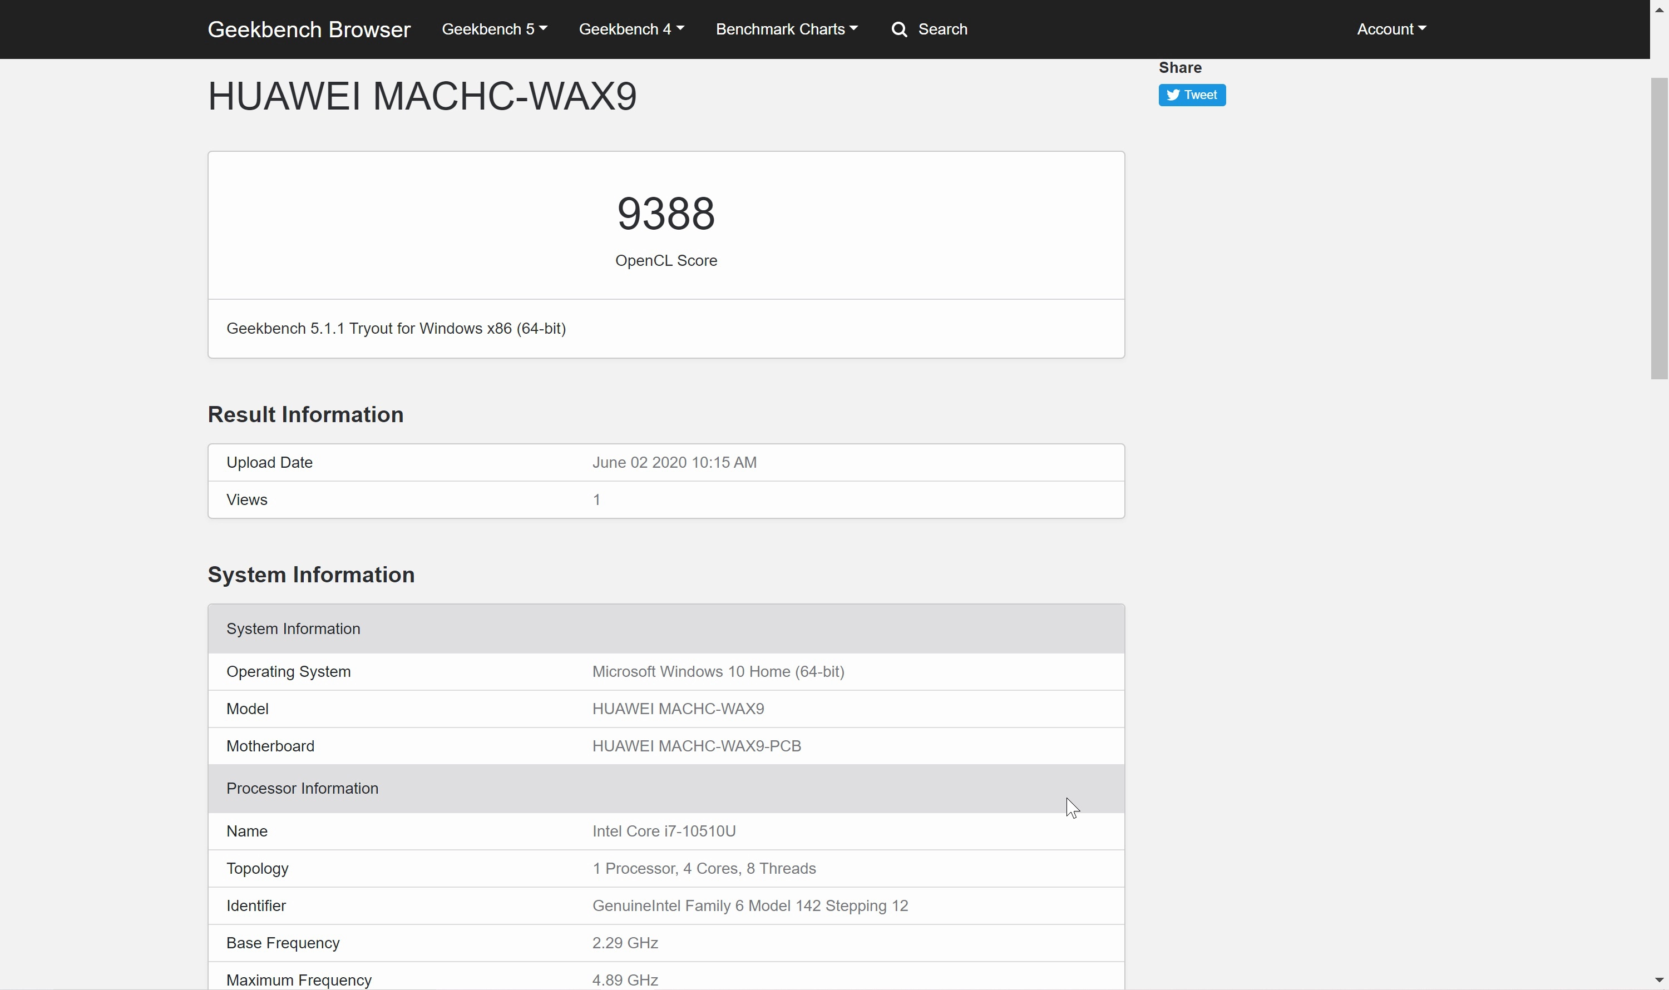Click the Identifier label
Viewport: 1669px width, 990px height.
click(256, 906)
